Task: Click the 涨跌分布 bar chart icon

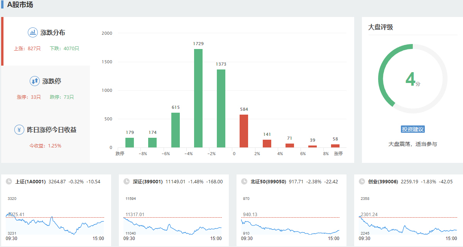Action: [x=33, y=32]
